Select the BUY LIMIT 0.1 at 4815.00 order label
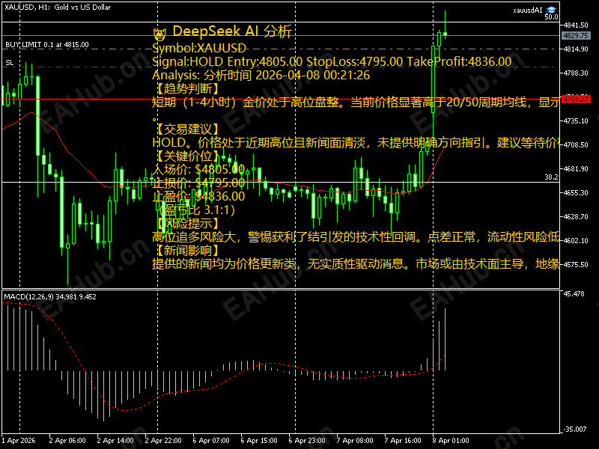This screenshot has height=449, width=599. pos(47,45)
